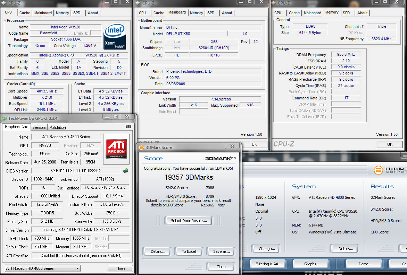Click the processor name Intel Xeon W3520 field
Image resolution: width=407 pixels, height=275 pixels.
click(65, 27)
